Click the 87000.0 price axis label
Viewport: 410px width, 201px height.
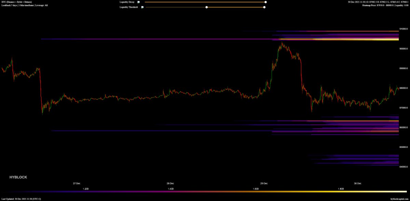[x=404, y=108]
